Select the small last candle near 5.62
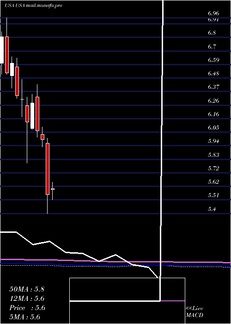 tap(53, 189)
